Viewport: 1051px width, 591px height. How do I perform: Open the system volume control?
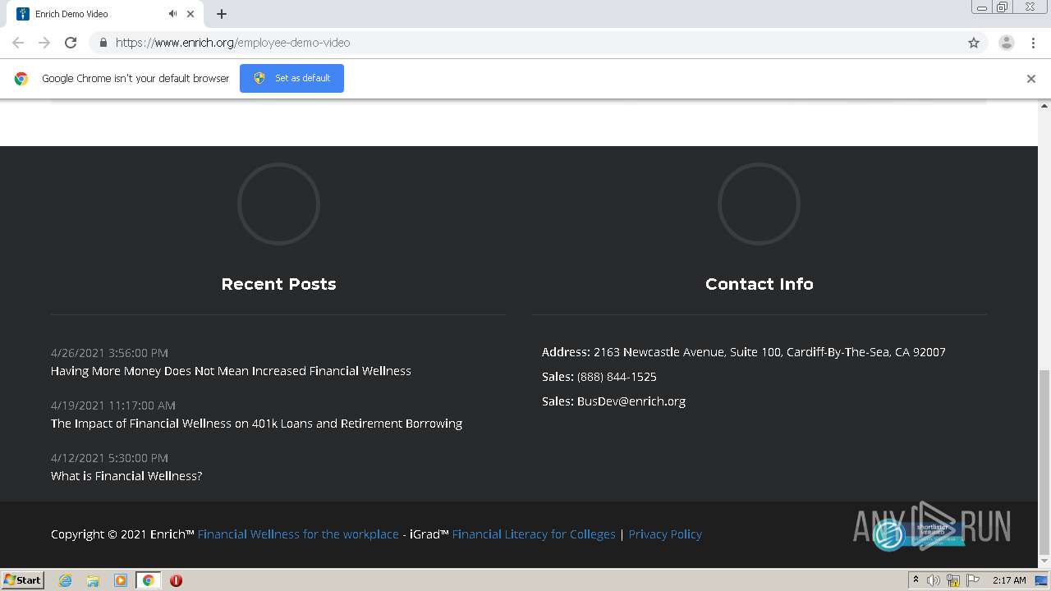point(934,580)
